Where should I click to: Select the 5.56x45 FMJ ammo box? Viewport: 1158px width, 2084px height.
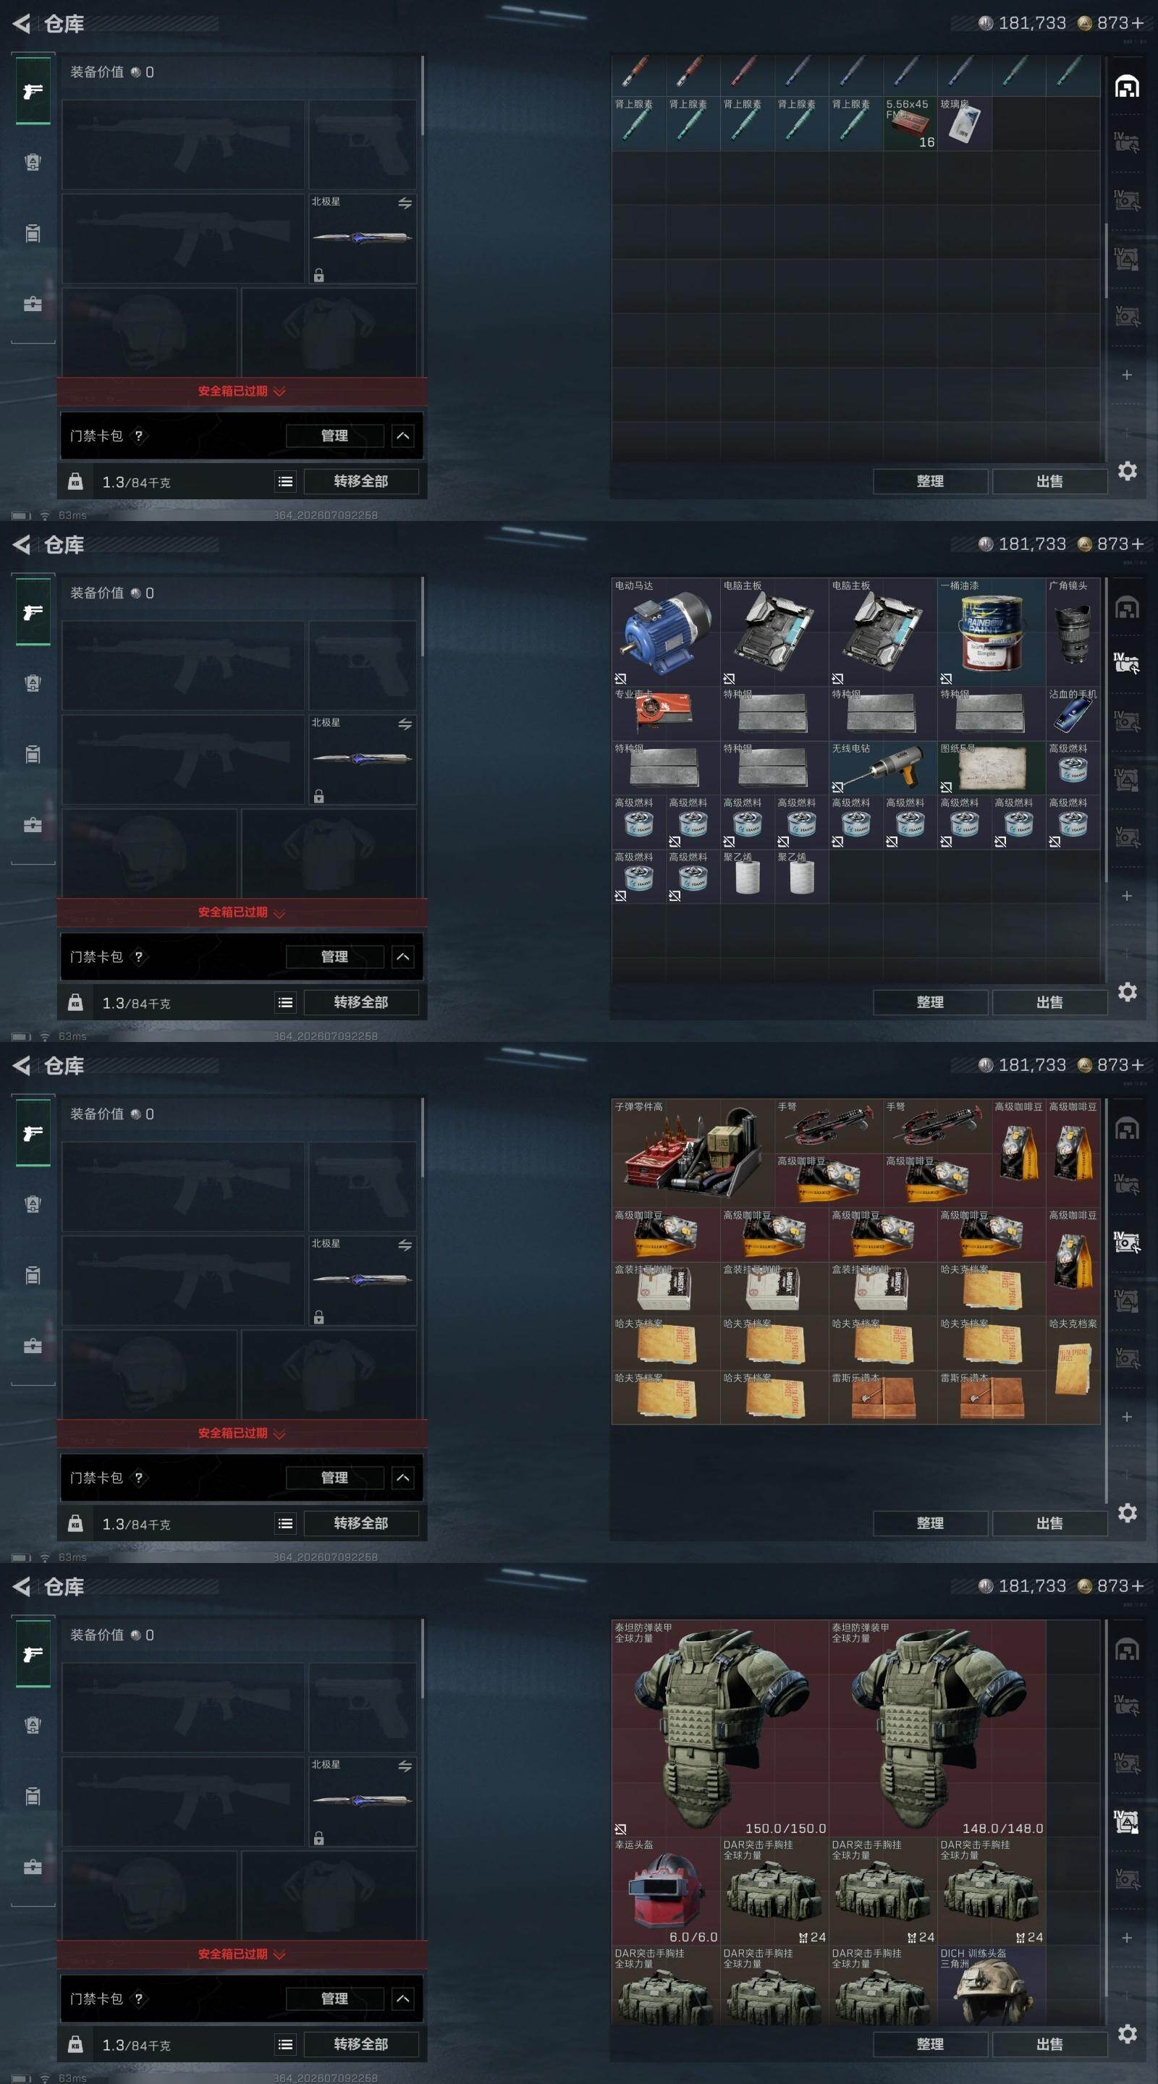(910, 123)
